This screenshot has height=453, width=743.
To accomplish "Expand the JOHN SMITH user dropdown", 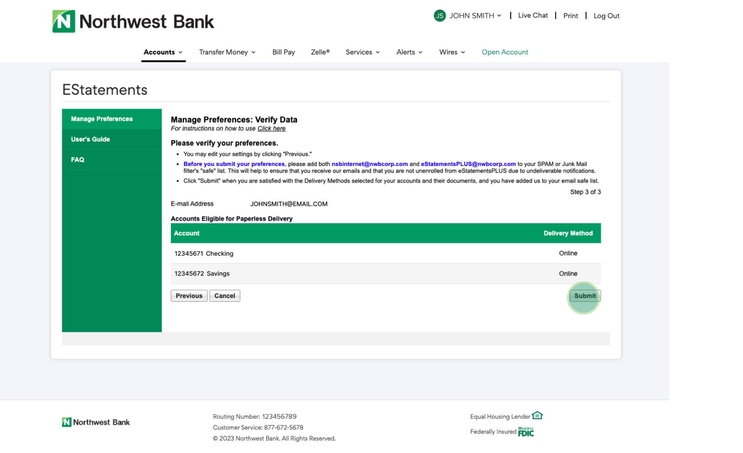I will coord(475,16).
